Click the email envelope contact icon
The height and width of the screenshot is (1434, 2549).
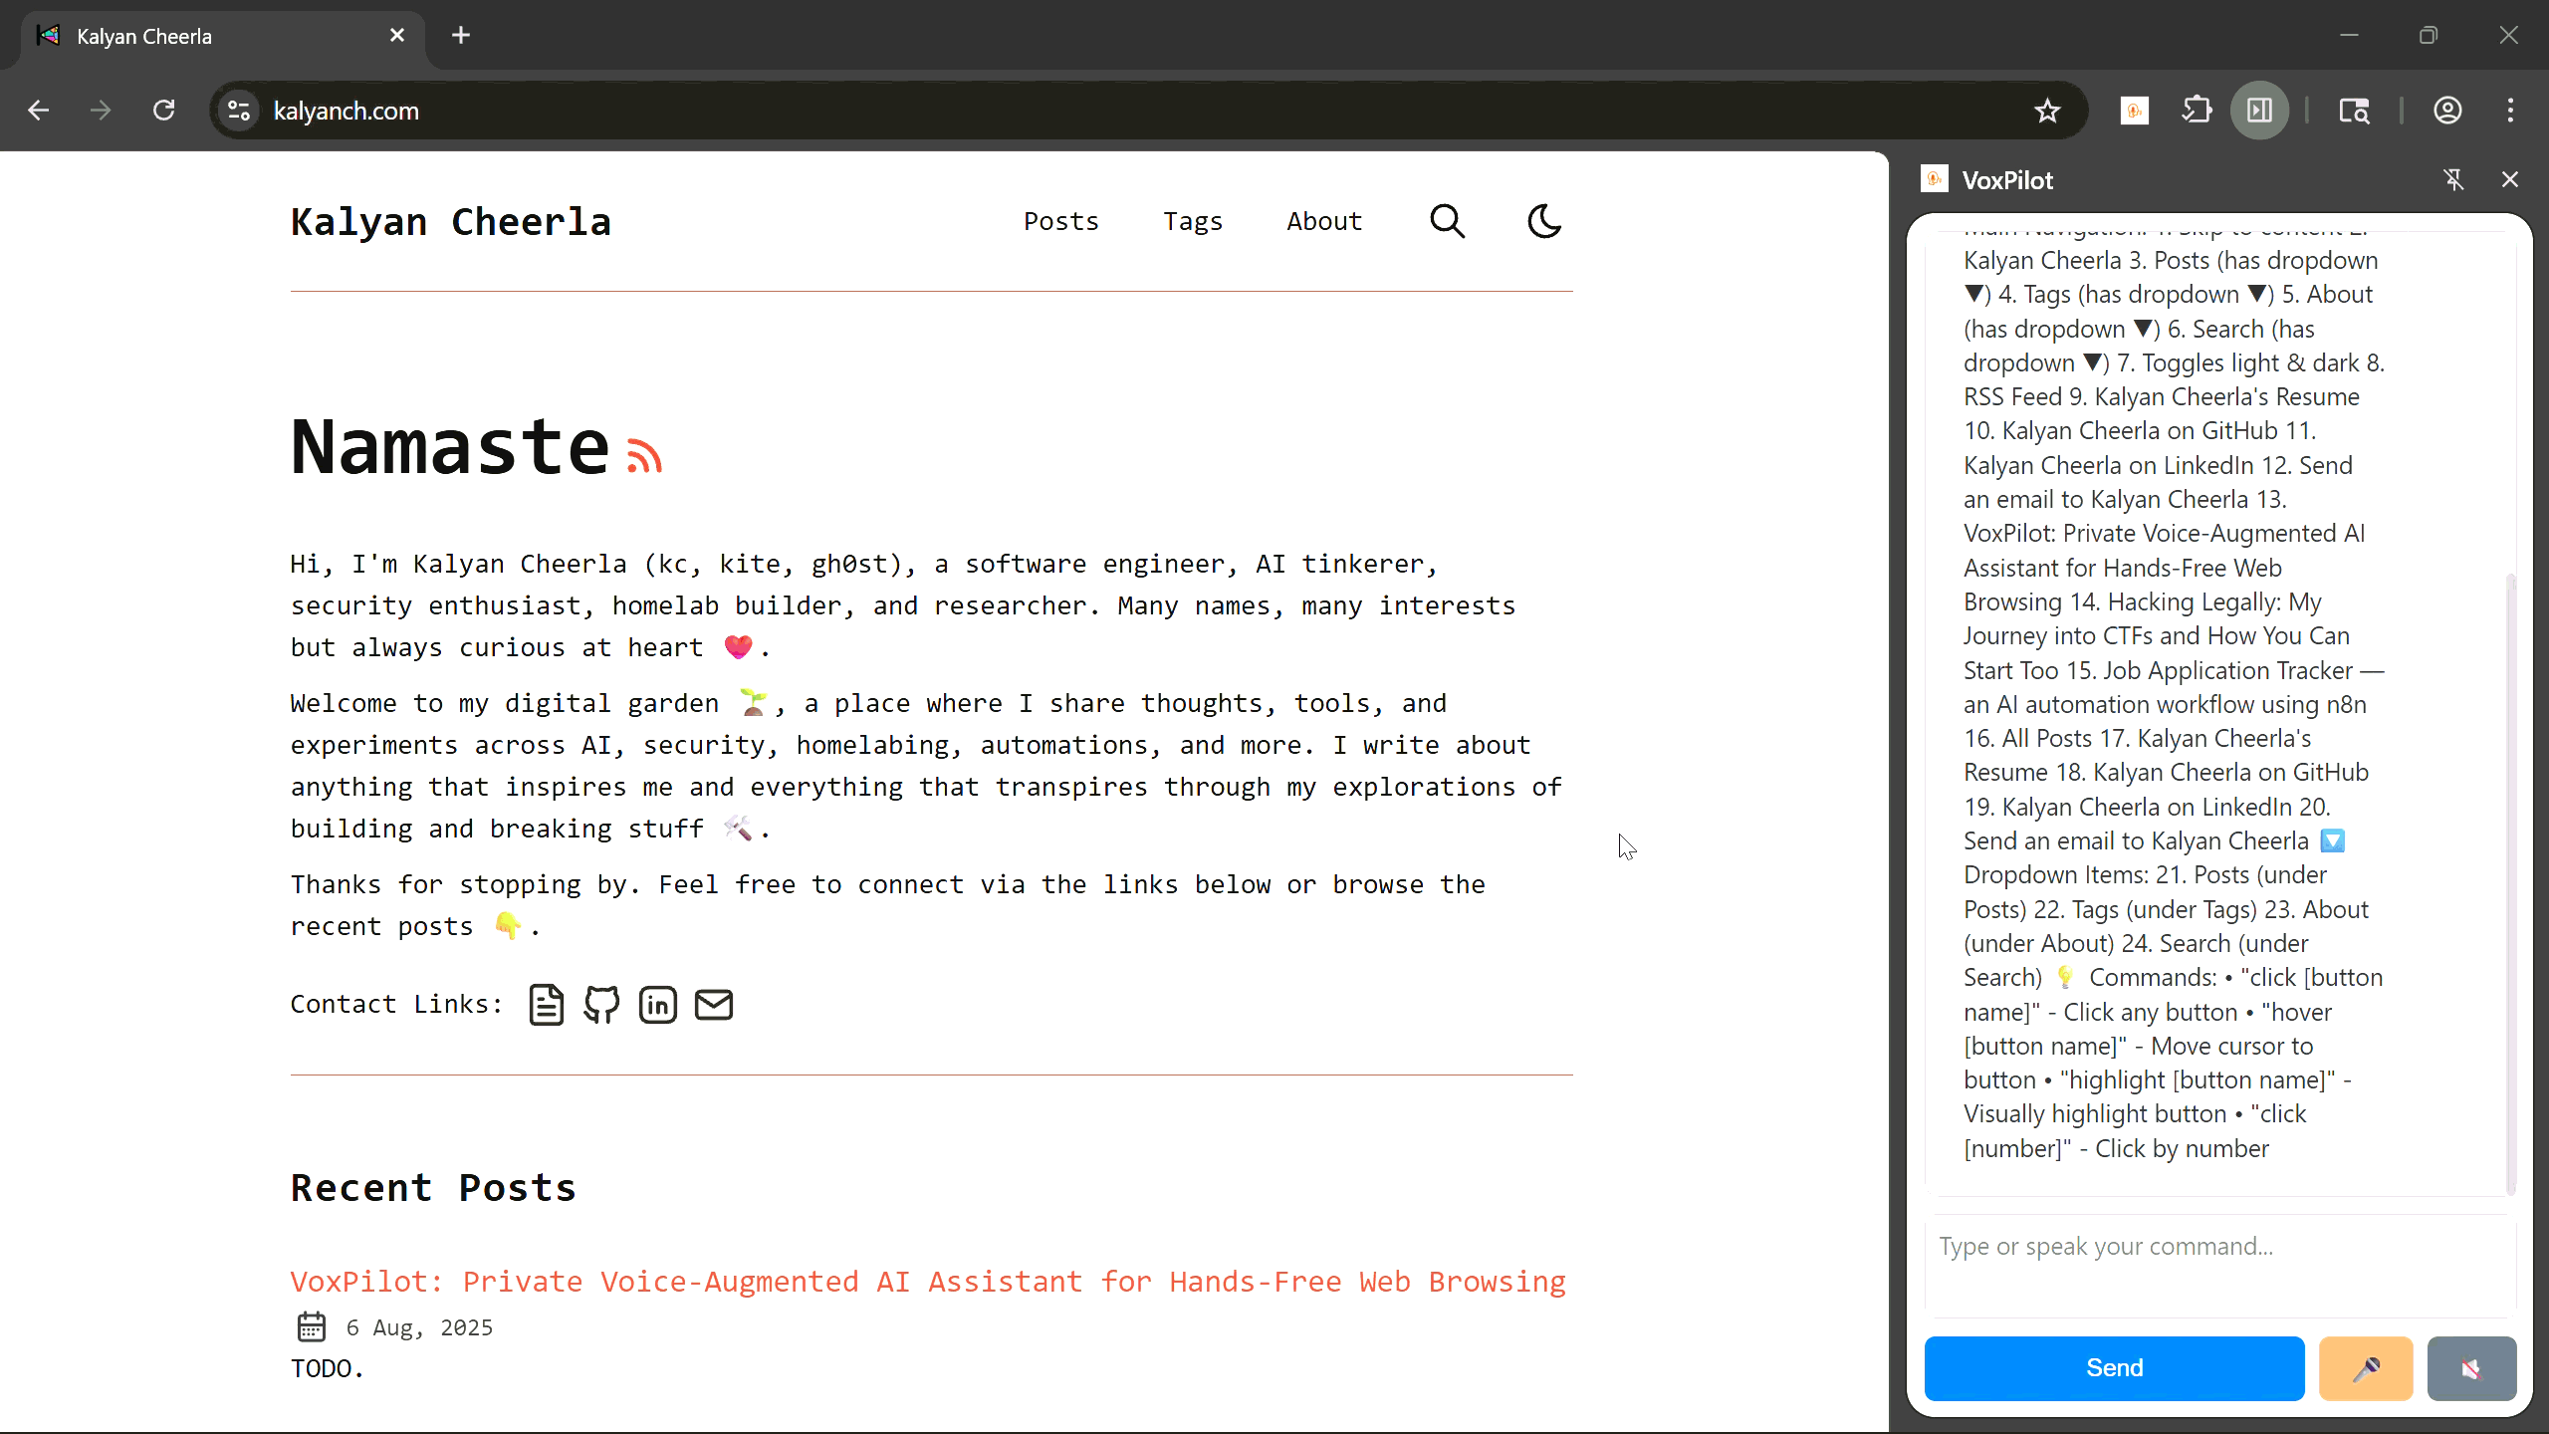[714, 1004]
